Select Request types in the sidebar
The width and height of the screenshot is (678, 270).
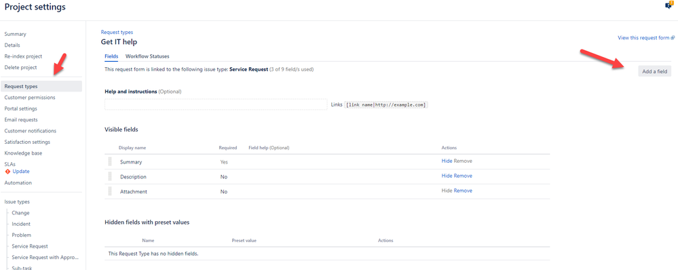pos(41,86)
